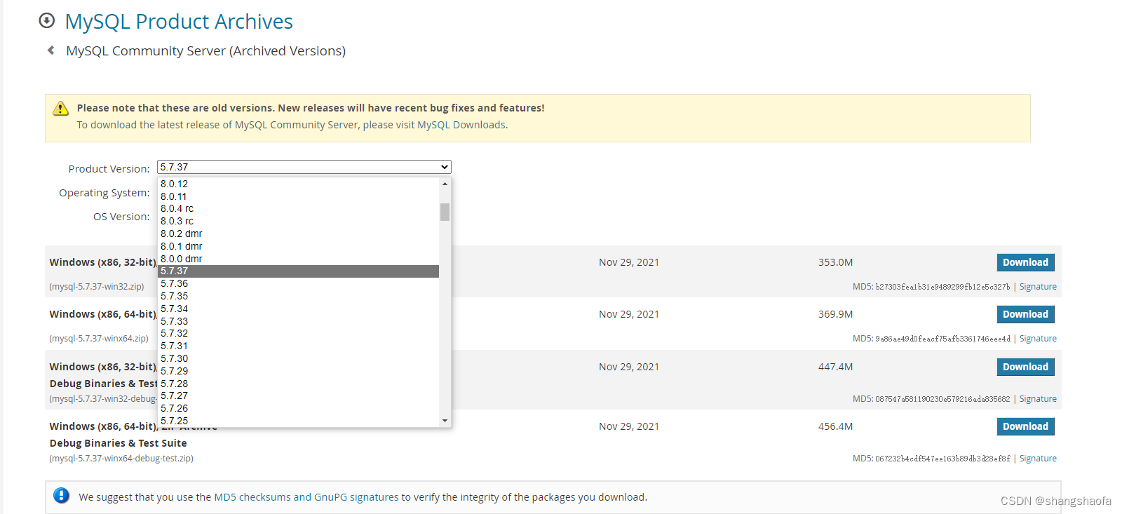
Task: Select version 5.7.25 option
Action: 299,421
